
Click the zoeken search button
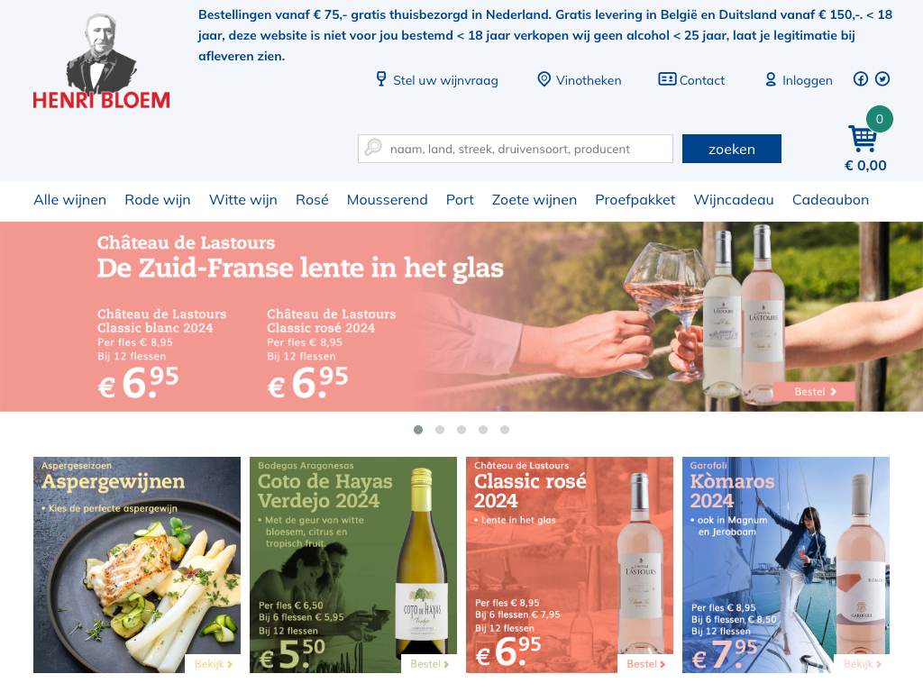click(732, 149)
